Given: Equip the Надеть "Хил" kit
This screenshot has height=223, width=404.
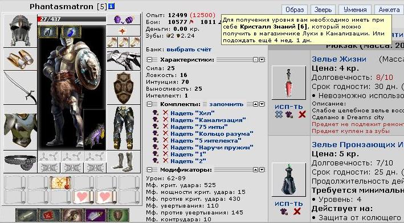Looking at the screenshot, I should pyautogui.click(x=193, y=113).
